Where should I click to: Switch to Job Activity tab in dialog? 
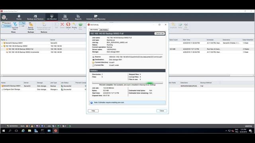pyautogui.click(x=94, y=30)
